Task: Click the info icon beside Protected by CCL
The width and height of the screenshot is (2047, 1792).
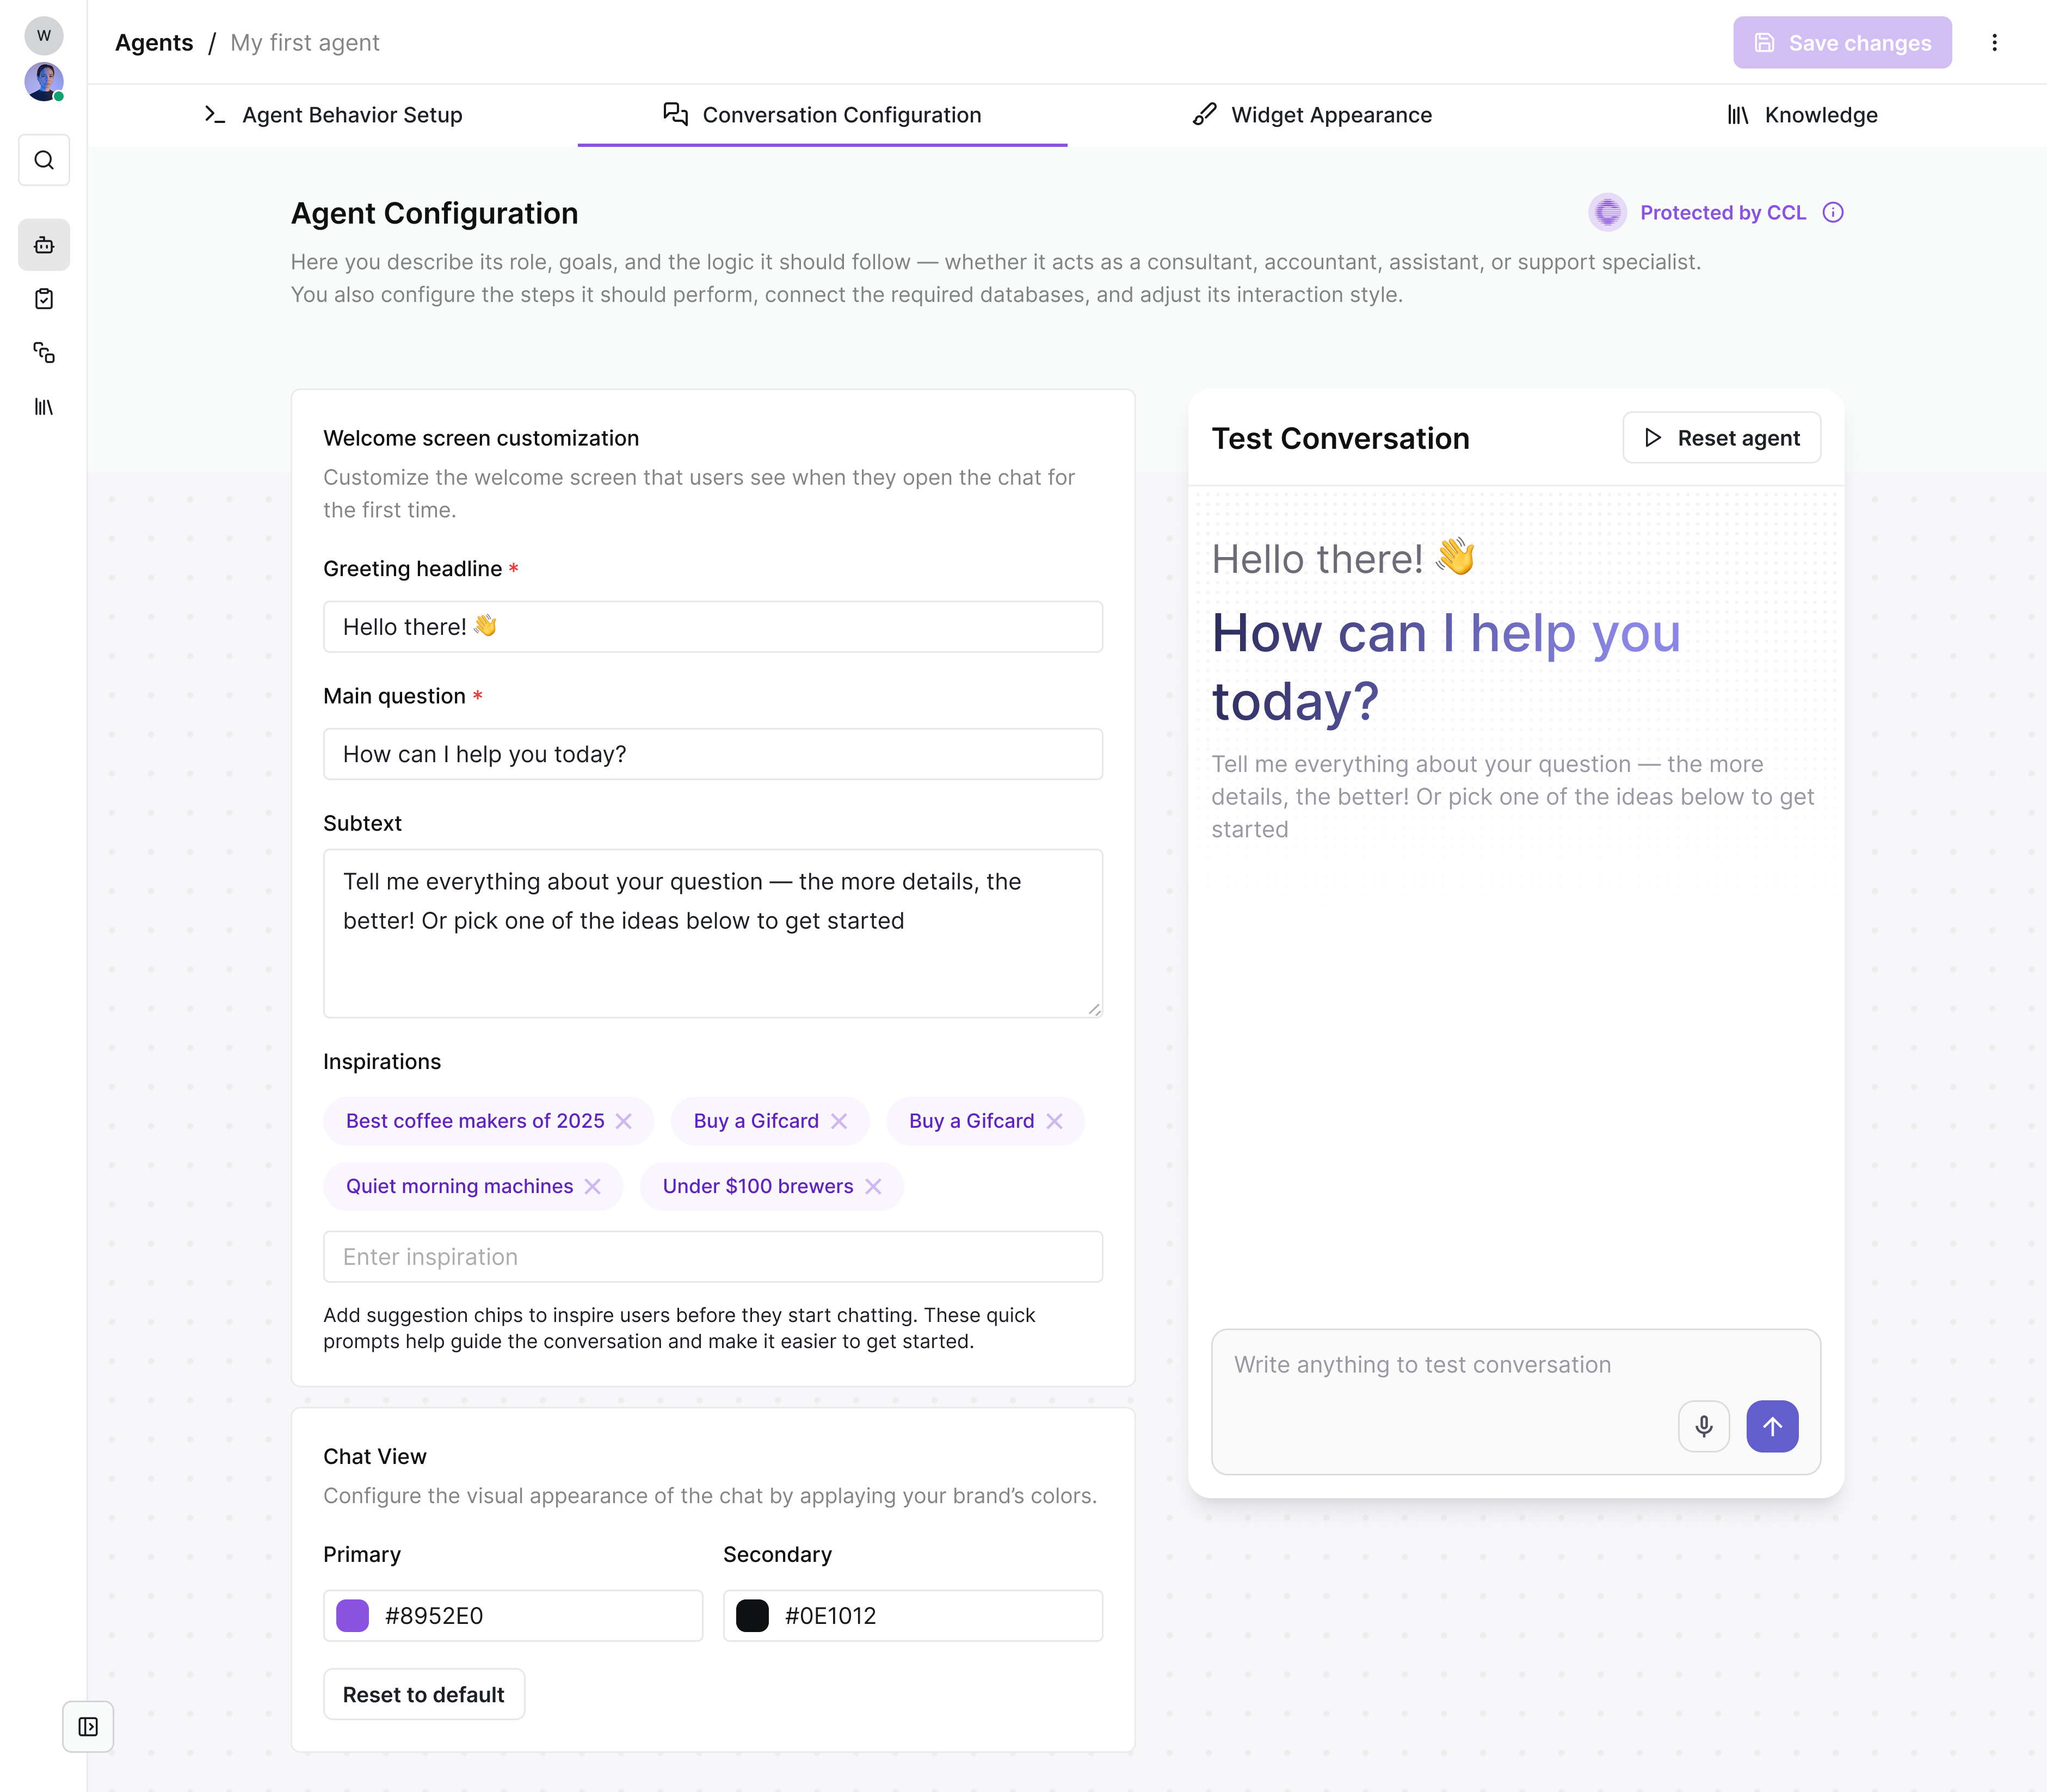Action: point(1833,212)
